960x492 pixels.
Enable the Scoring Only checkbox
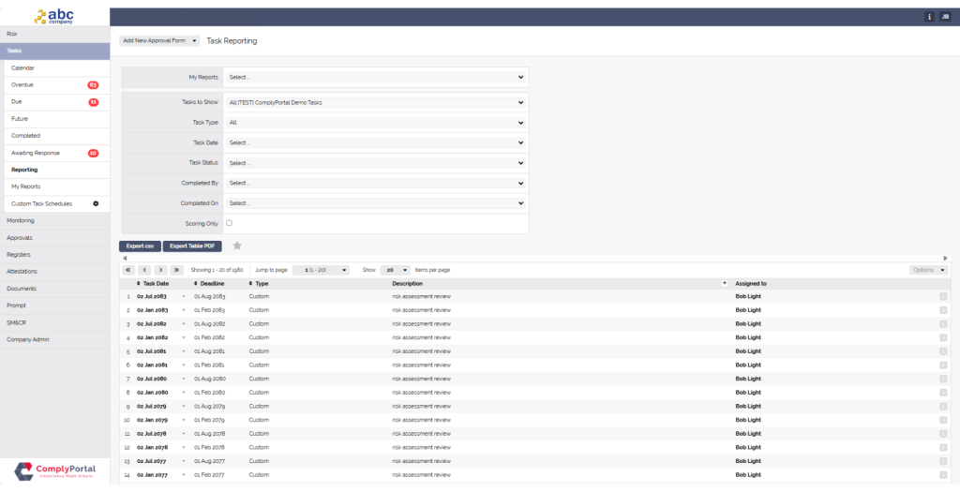(x=230, y=223)
